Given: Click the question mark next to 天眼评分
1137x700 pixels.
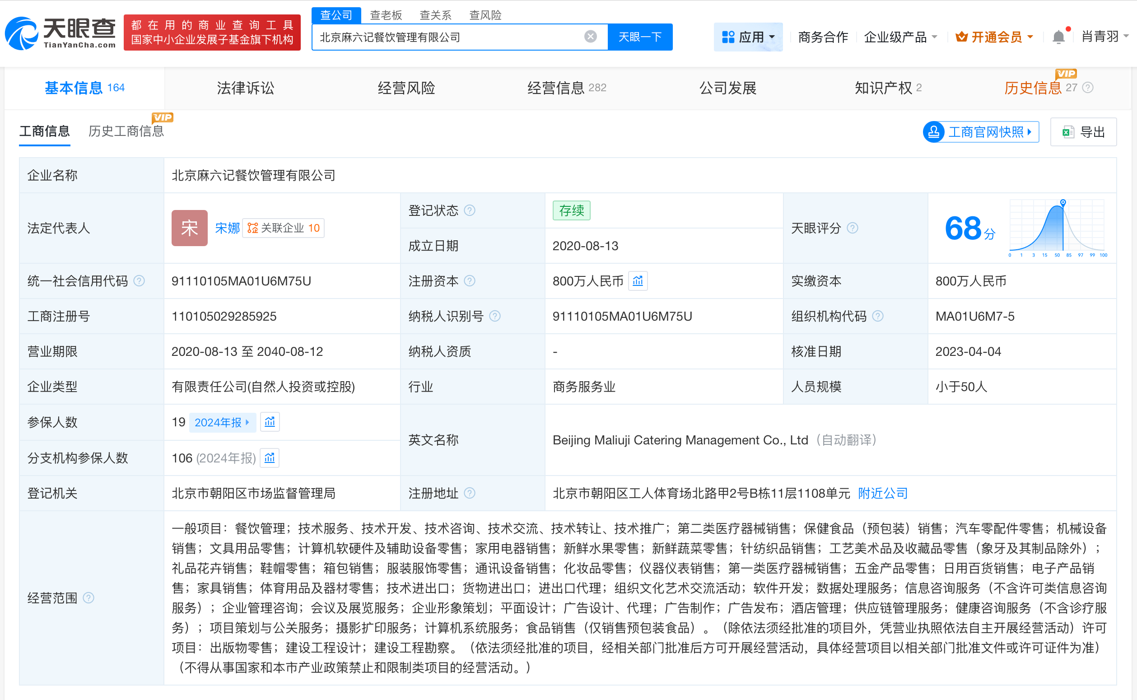Looking at the screenshot, I should click(x=853, y=228).
